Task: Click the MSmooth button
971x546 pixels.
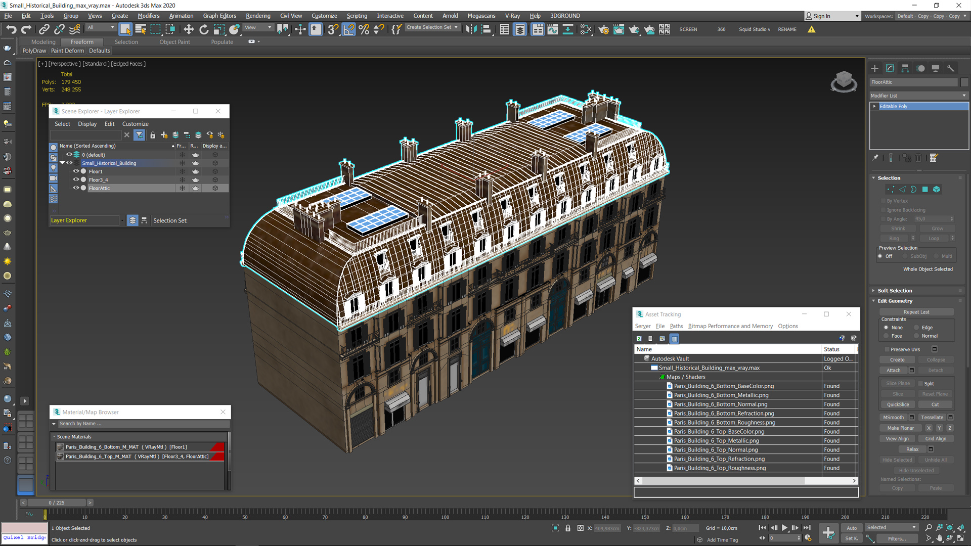Action: (893, 418)
